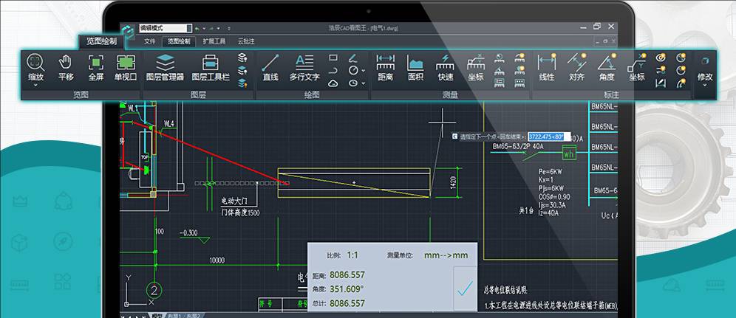Click 坐标 in the 测量 group
This screenshot has height=318, width=736.
tap(475, 67)
